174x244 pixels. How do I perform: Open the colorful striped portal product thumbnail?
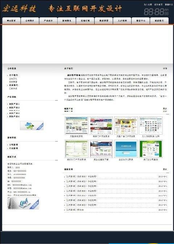tap(101, 125)
